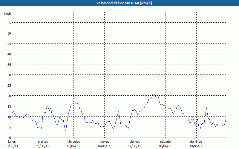Click the km/h unit label on the y-axis

7,14
